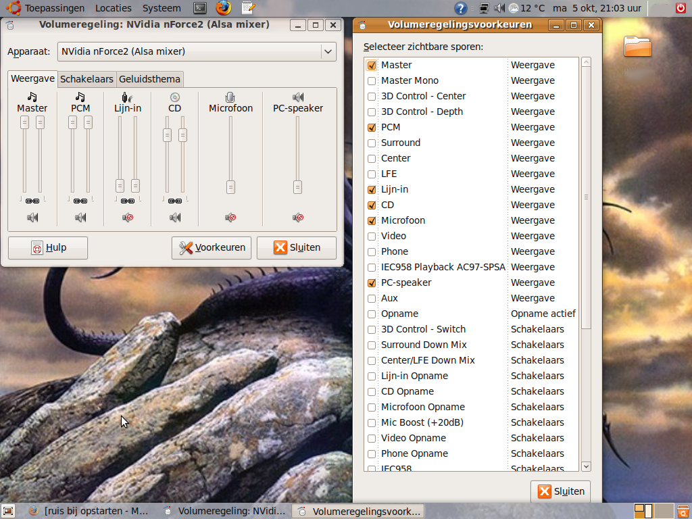Switch to the Schakelaars tab
Screen dimensions: 692x519
click(86, 79)
